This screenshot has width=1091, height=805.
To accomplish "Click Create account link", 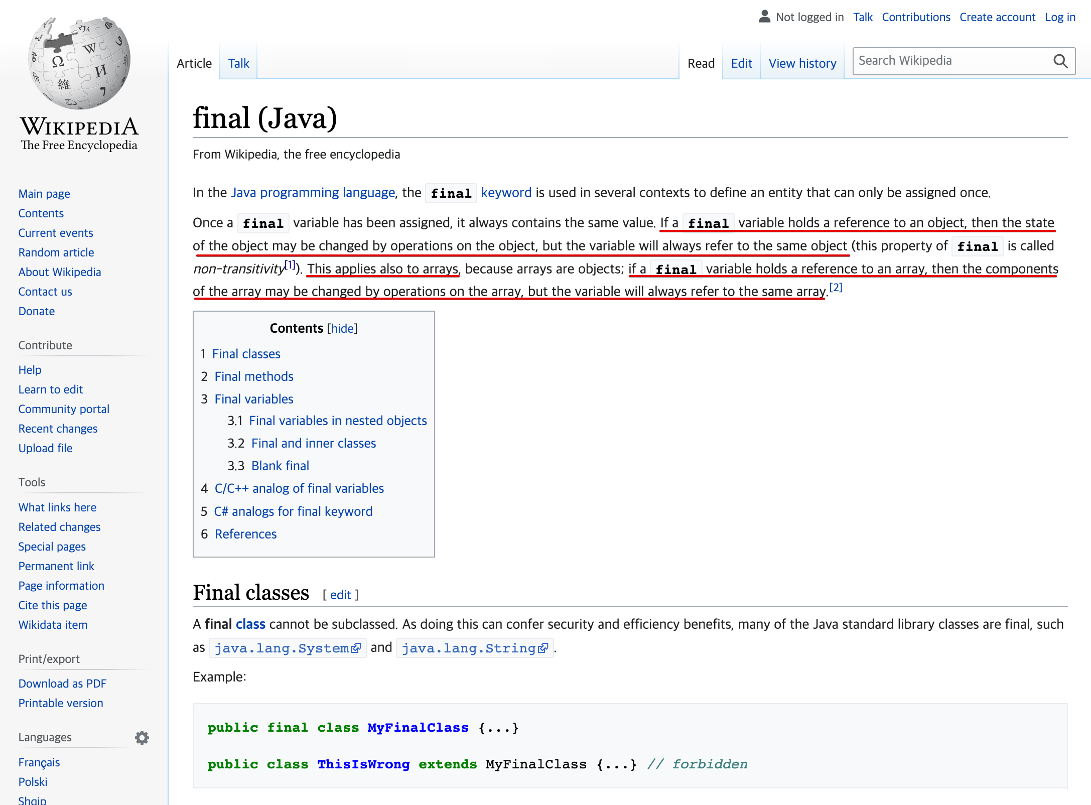I will (x=997, y=17).
